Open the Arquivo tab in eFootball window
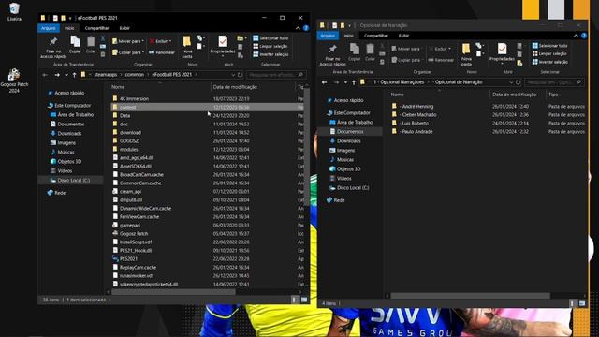The image size is (599, 337). pyautogui.click(x=48, y=28)
